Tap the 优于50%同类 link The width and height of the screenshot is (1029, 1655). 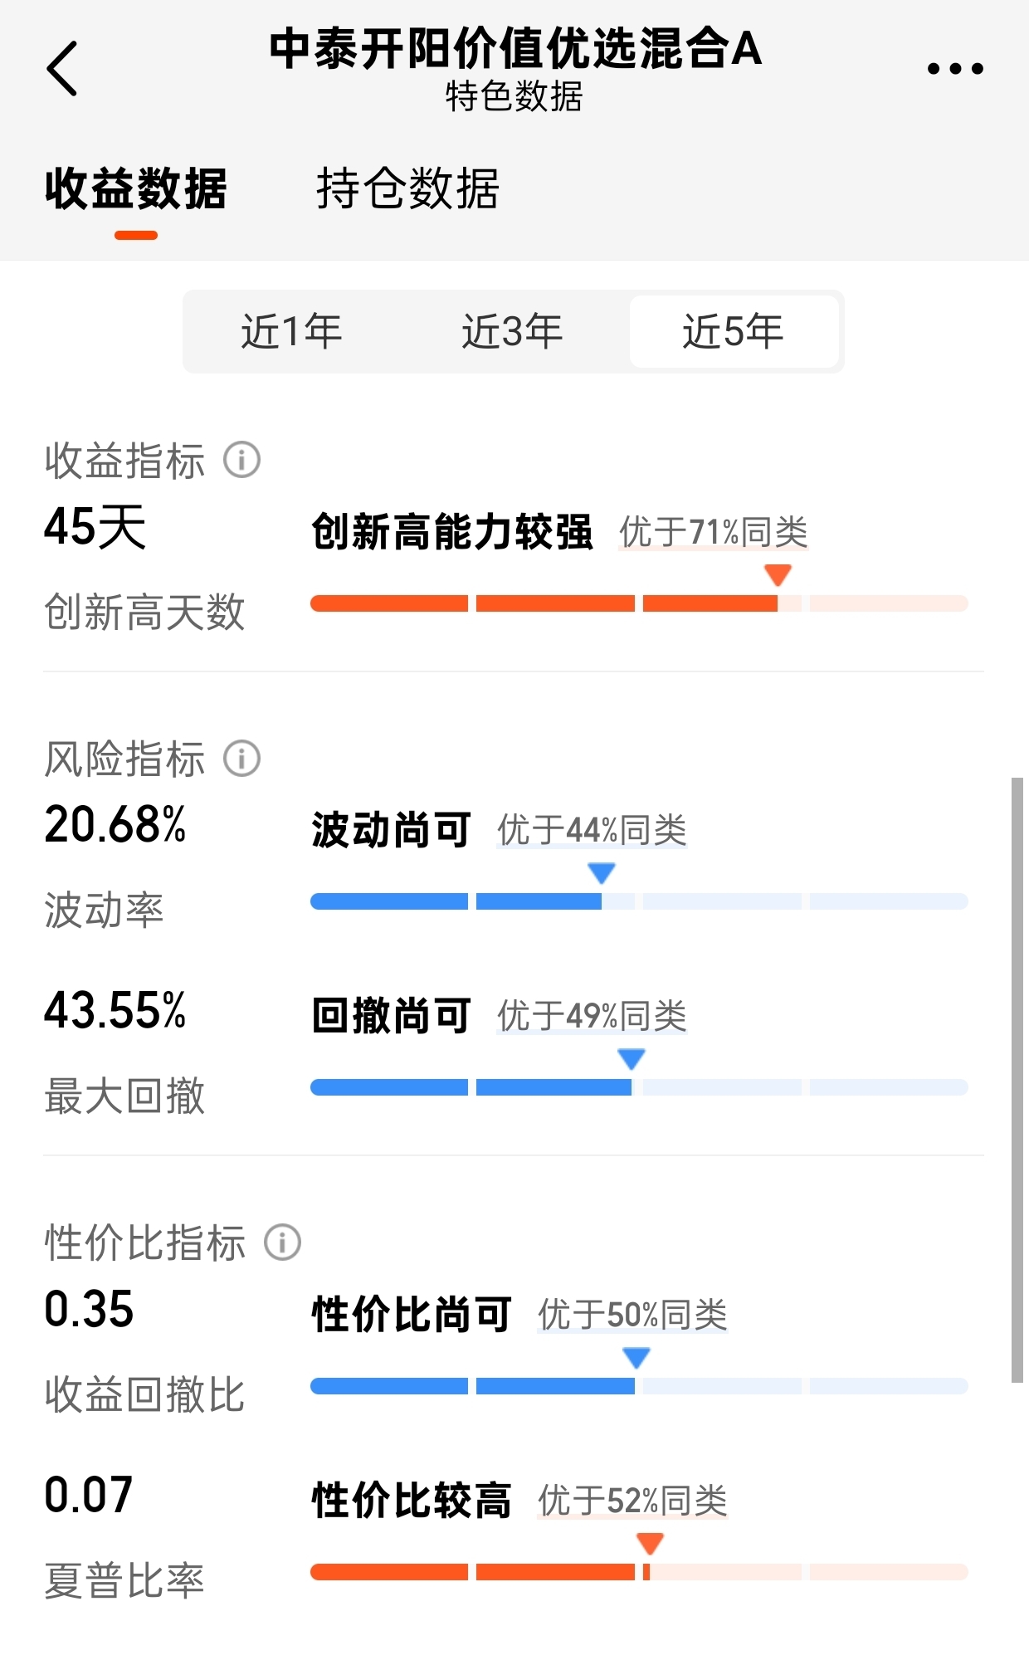click(632, 1315)
